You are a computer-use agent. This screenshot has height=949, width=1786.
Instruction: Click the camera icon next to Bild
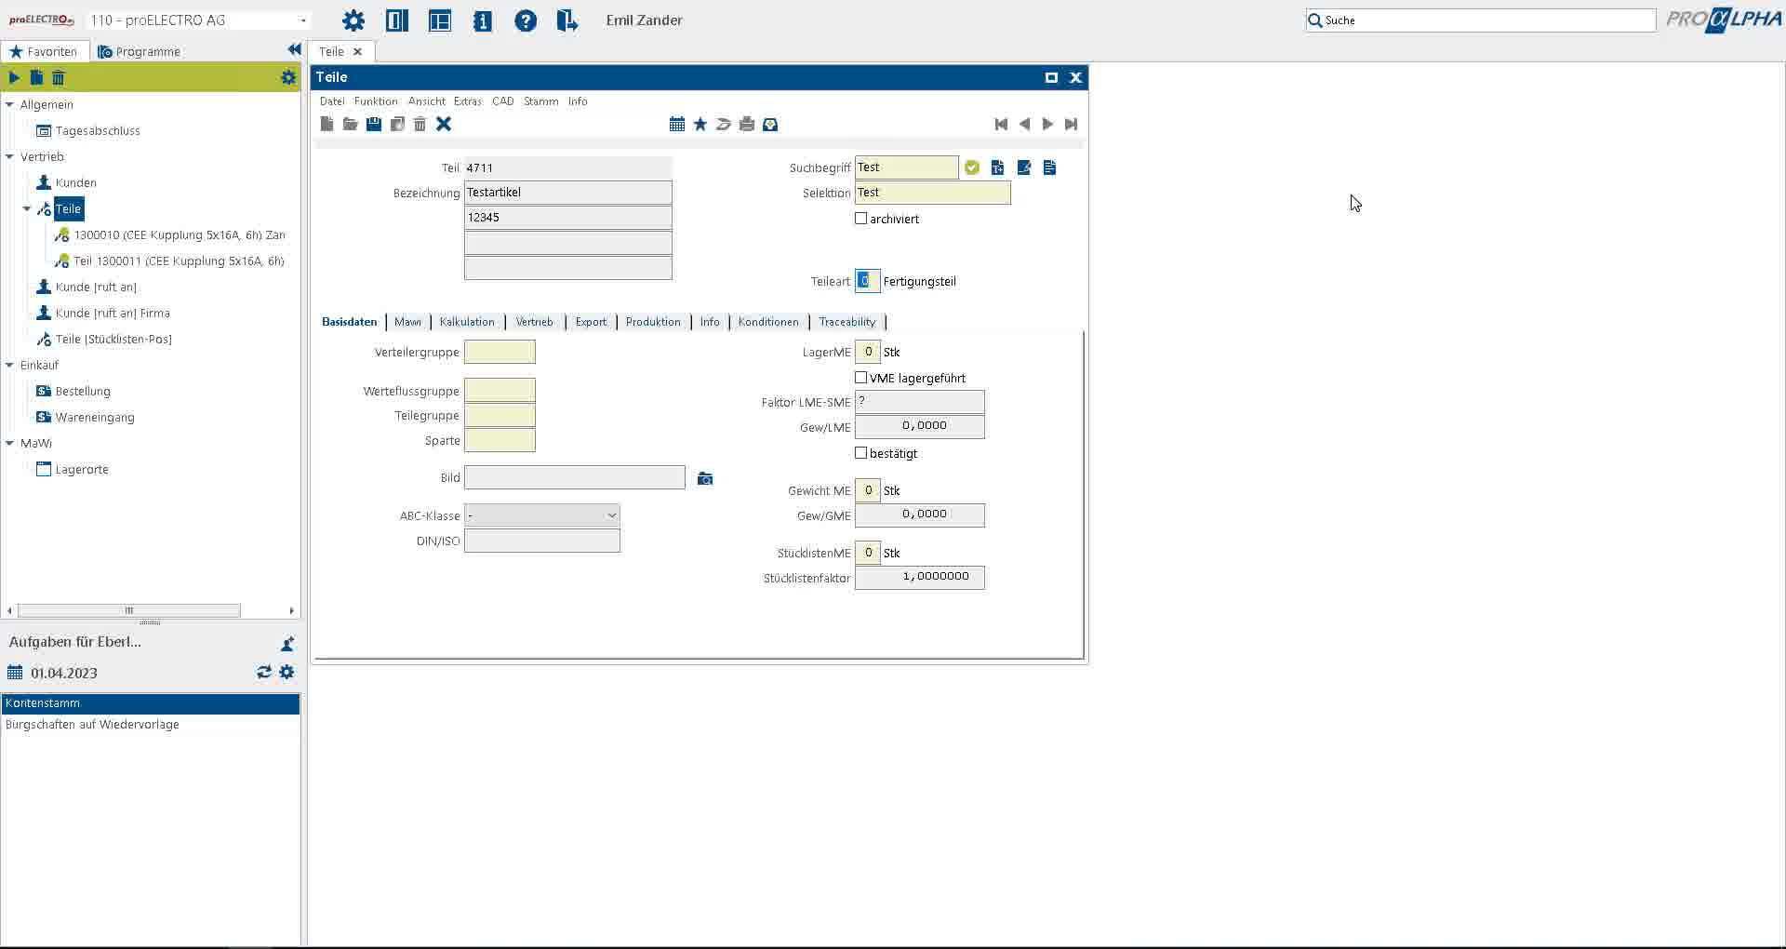coord(705,478)
